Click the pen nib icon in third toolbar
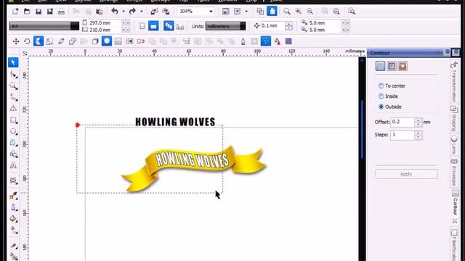This screenshot has width=465, height=261. (x=243, y=41)
